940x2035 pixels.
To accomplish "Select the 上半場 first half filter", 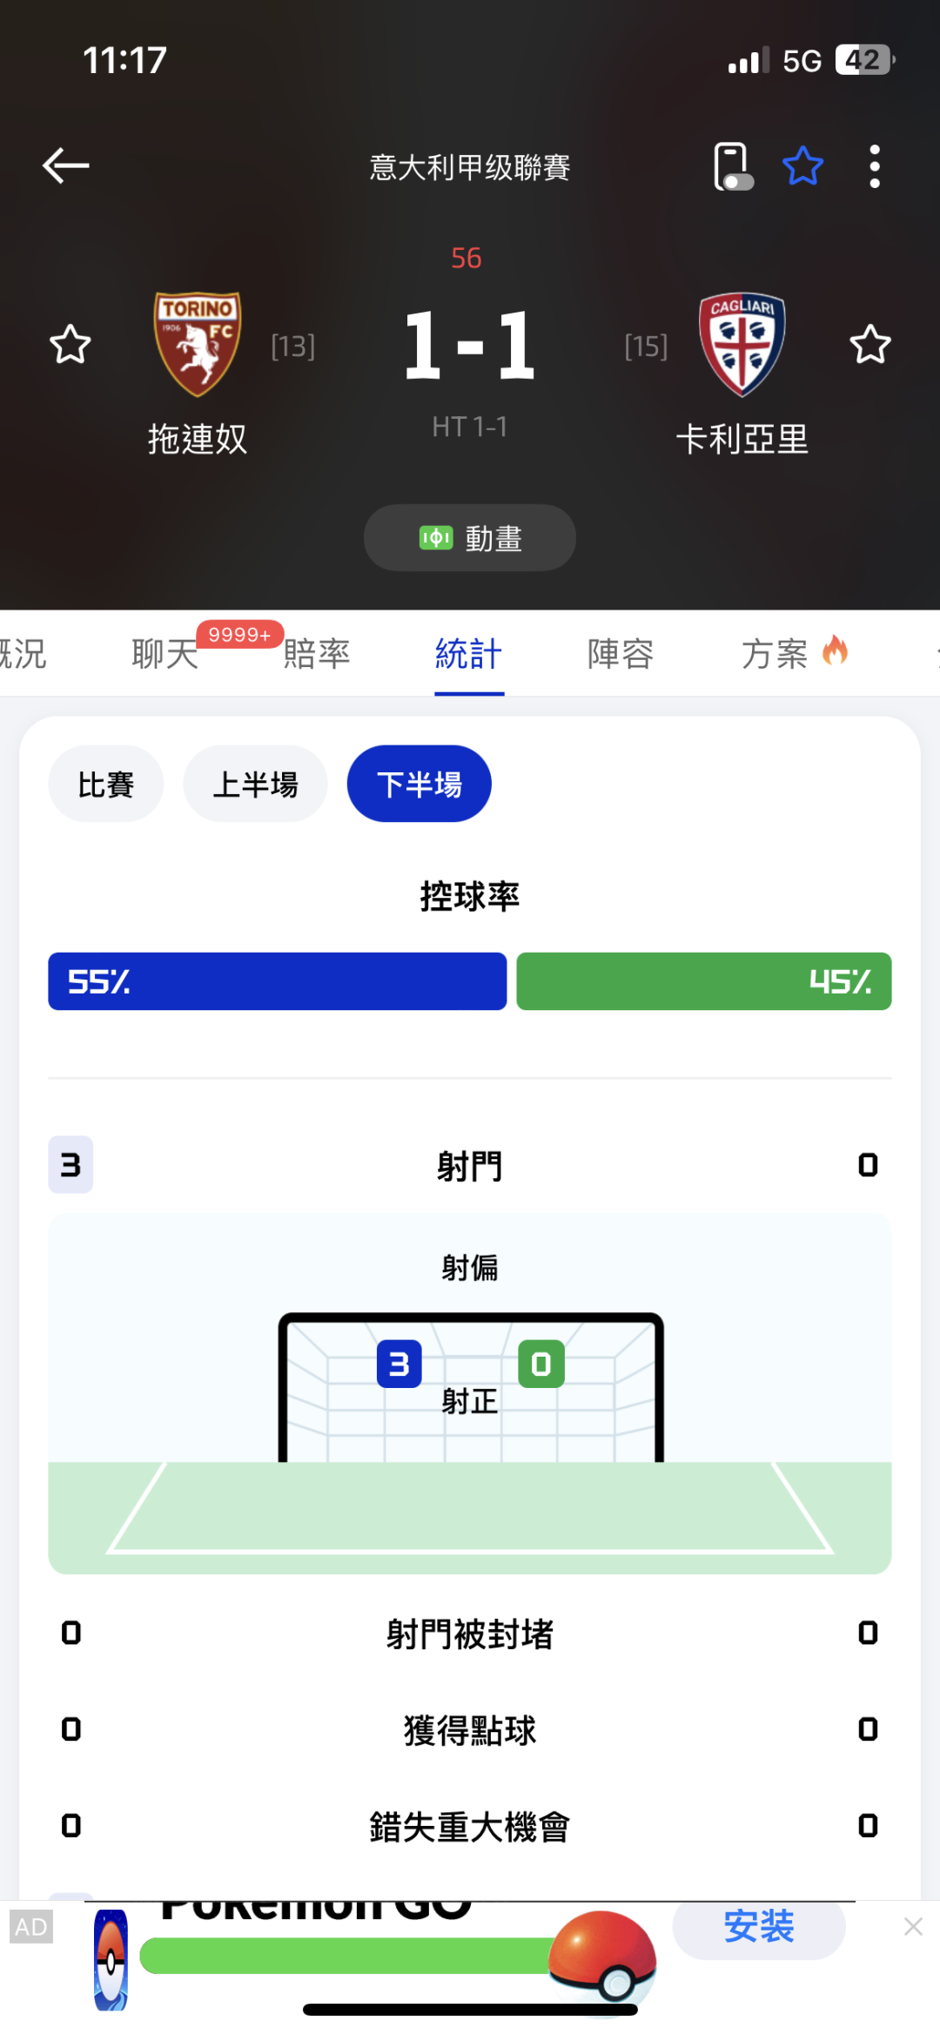I will [x=255, y=784].
